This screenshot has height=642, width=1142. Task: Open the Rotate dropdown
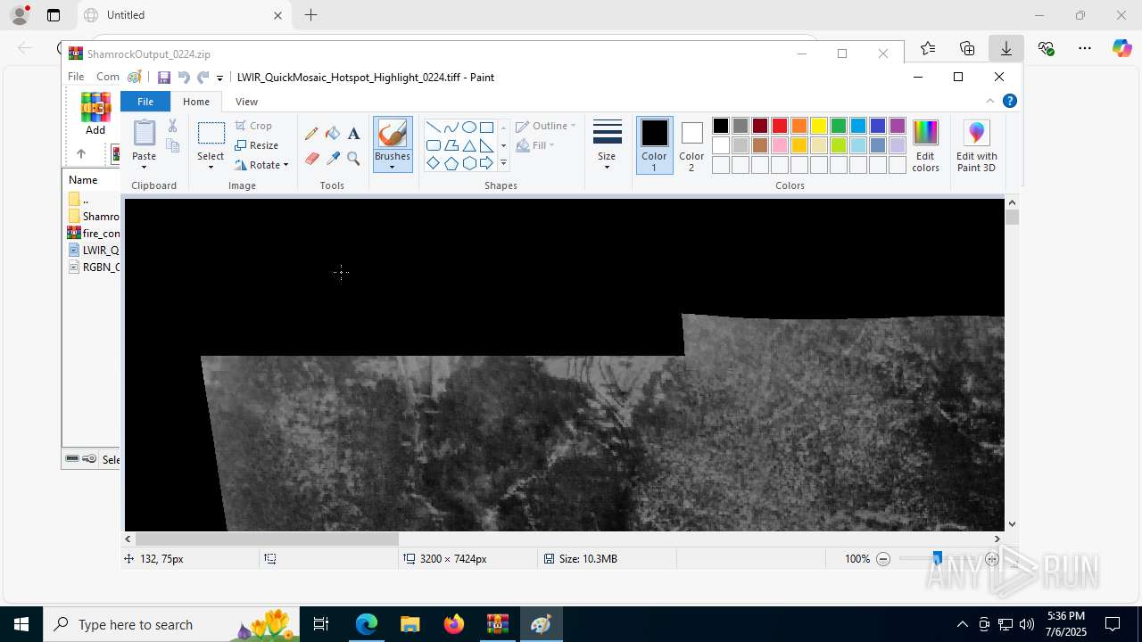pyautogui.click(x=261, y=165)
